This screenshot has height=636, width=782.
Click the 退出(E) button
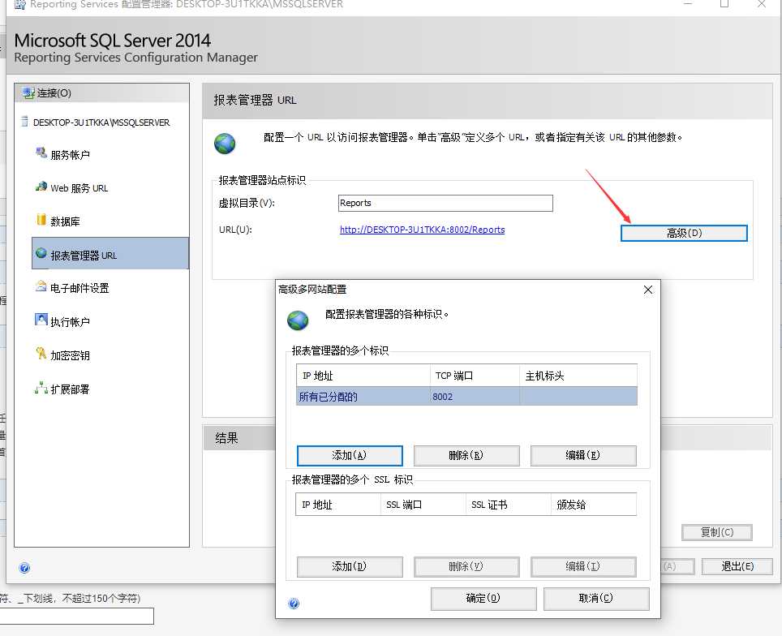(737, 567)
